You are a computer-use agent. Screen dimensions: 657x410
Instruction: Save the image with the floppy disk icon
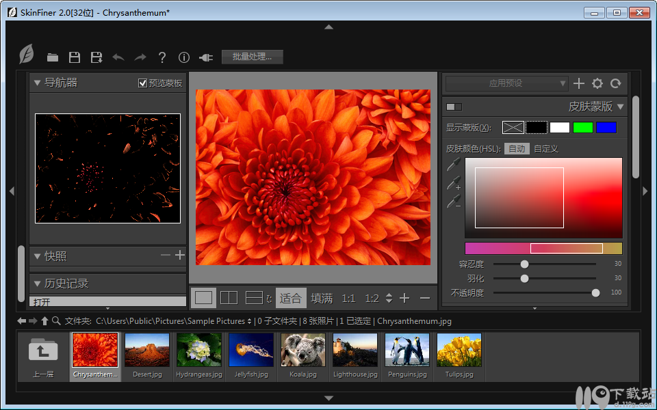[x=75, y=57]
